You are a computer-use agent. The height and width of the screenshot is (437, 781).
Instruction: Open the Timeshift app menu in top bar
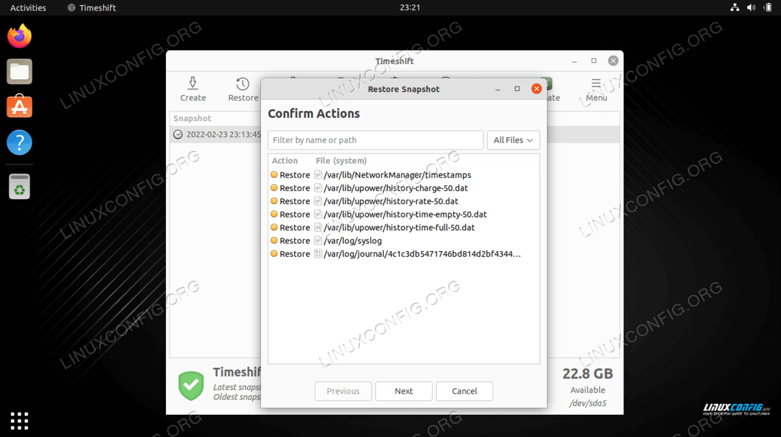click(x=92, y=8)
